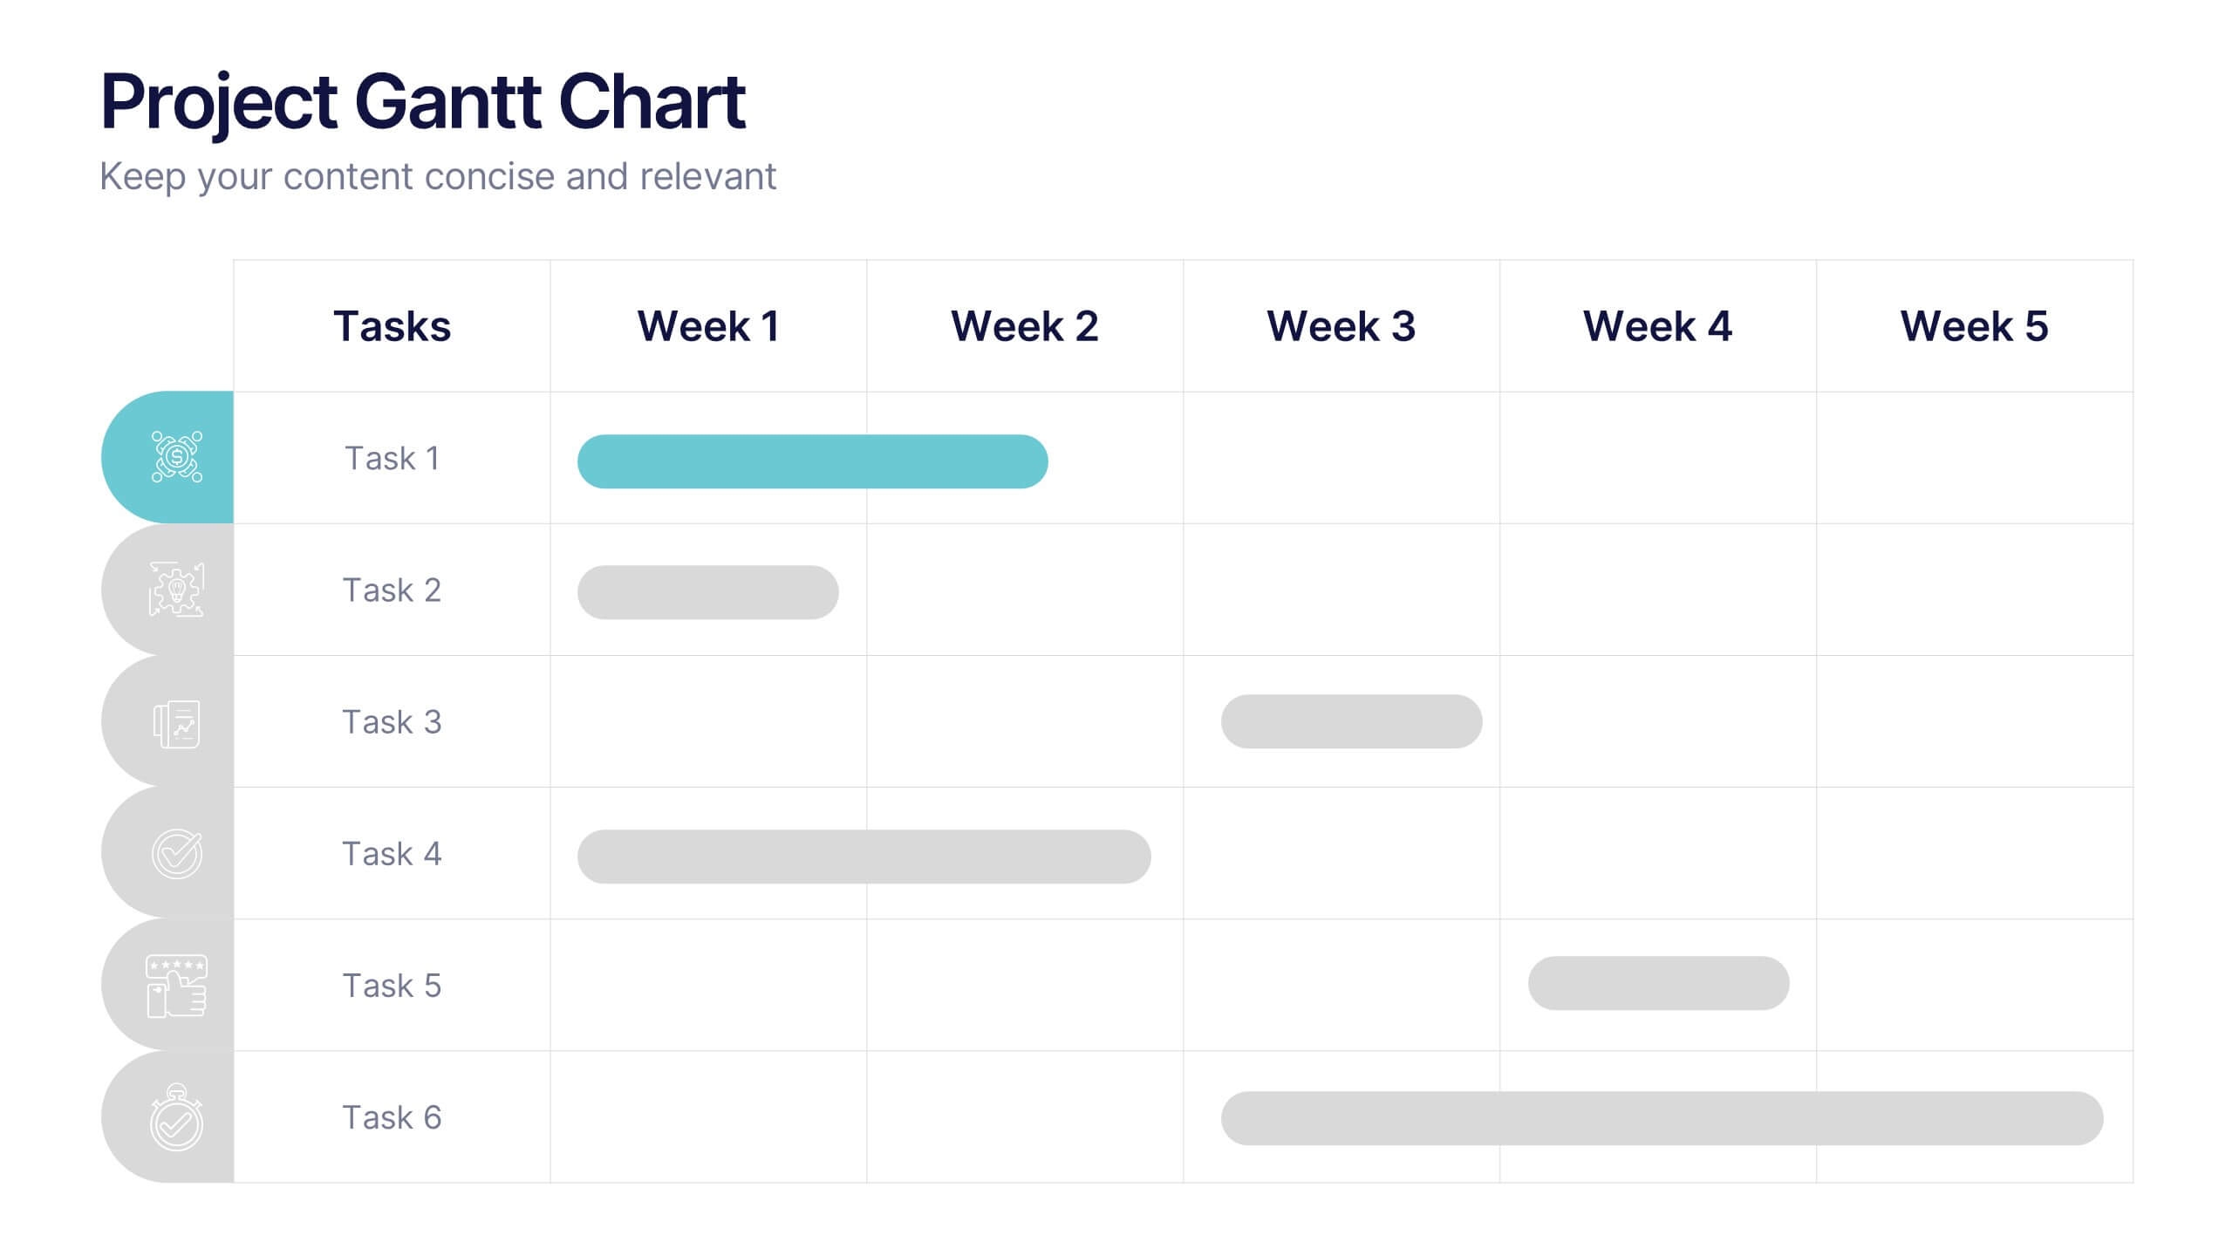Select the Task 3 bar in Week 3
Viewport: 2232px width, 1256px height.
[x=1351, y=721]
